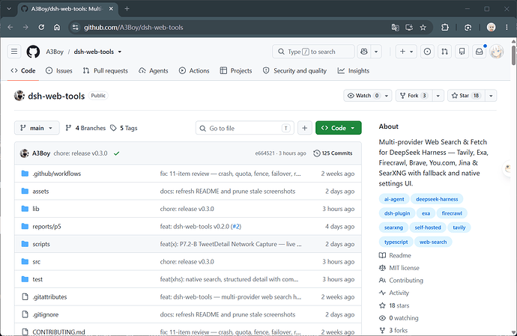Select the typescript topic tag
This screenshot has height=336, width=517.
(396, 242)
